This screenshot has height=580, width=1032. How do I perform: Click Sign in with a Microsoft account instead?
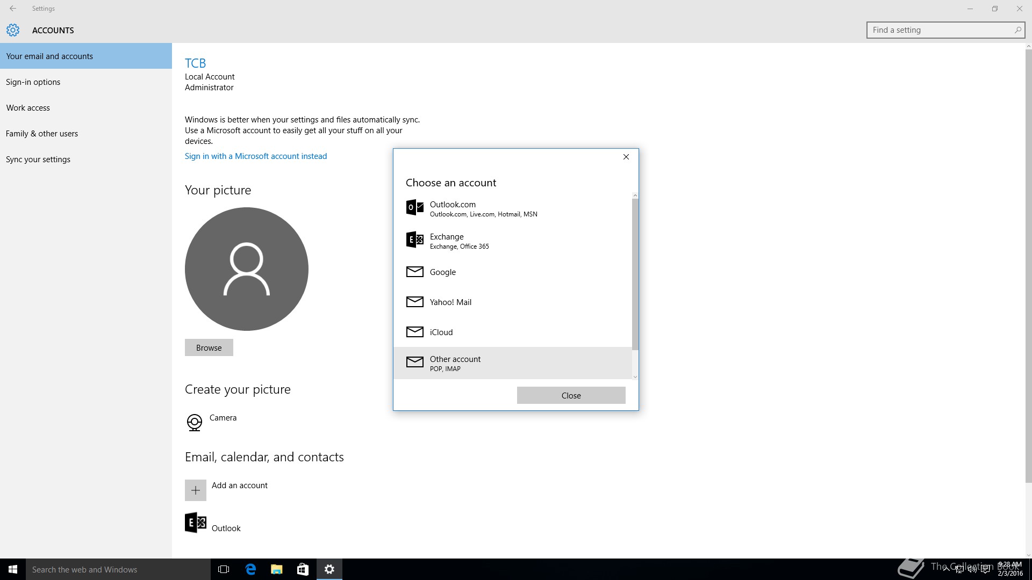tap(256, 156)
